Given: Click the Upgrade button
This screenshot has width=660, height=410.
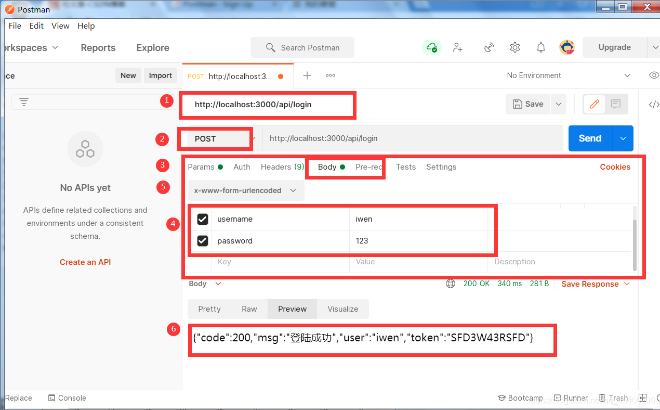Looking at the screenshot, I should tap(615, 47).
